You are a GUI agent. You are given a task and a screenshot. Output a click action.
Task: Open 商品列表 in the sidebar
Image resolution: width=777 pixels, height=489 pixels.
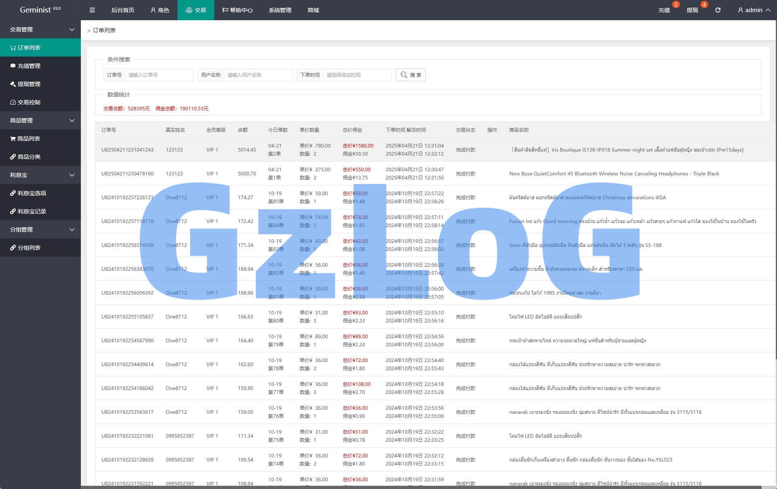click(x=29, y=139)
